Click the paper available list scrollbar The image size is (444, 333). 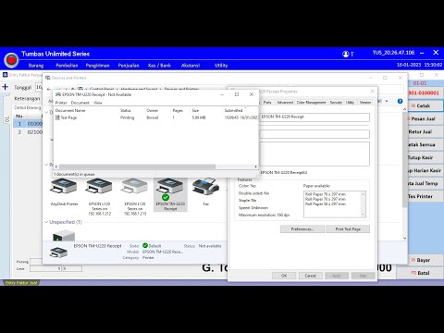(x=363, y=204)
